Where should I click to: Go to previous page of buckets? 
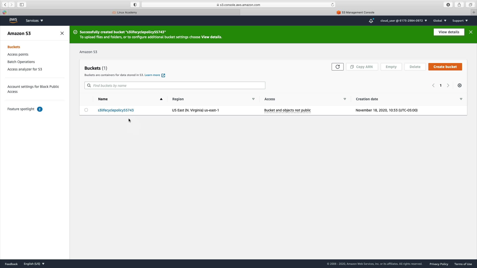(x=433, y=86)
